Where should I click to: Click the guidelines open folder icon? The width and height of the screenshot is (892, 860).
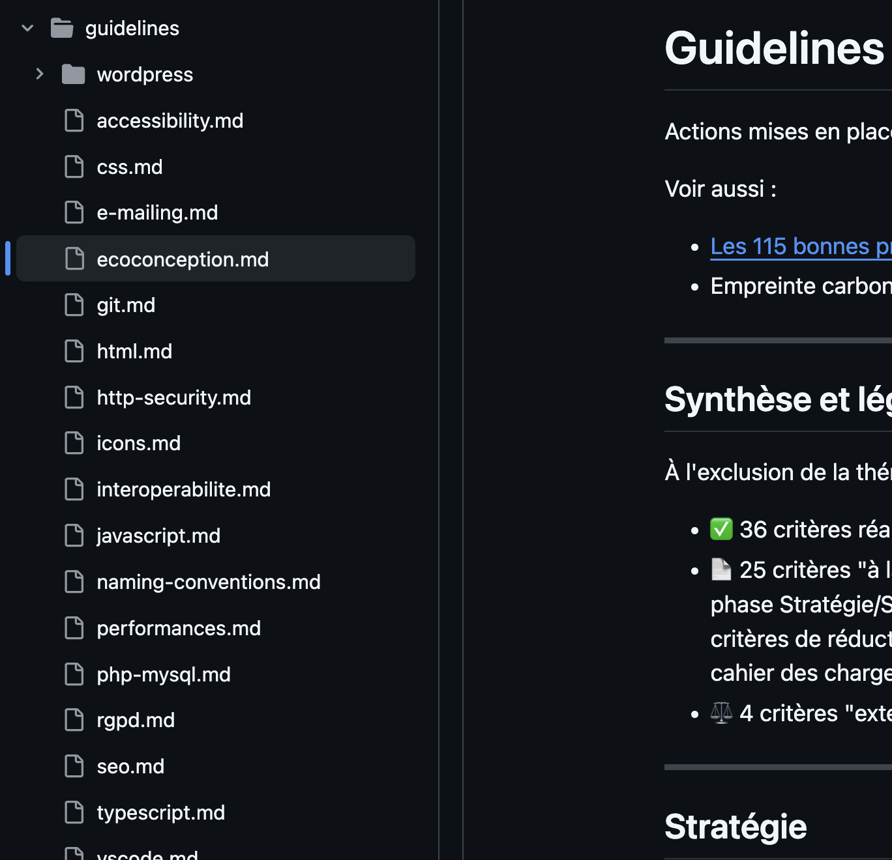click(62, 28)
